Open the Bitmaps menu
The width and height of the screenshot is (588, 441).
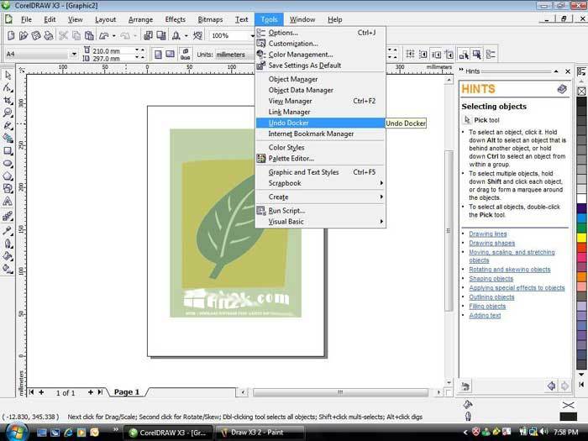tap(210, 19)
